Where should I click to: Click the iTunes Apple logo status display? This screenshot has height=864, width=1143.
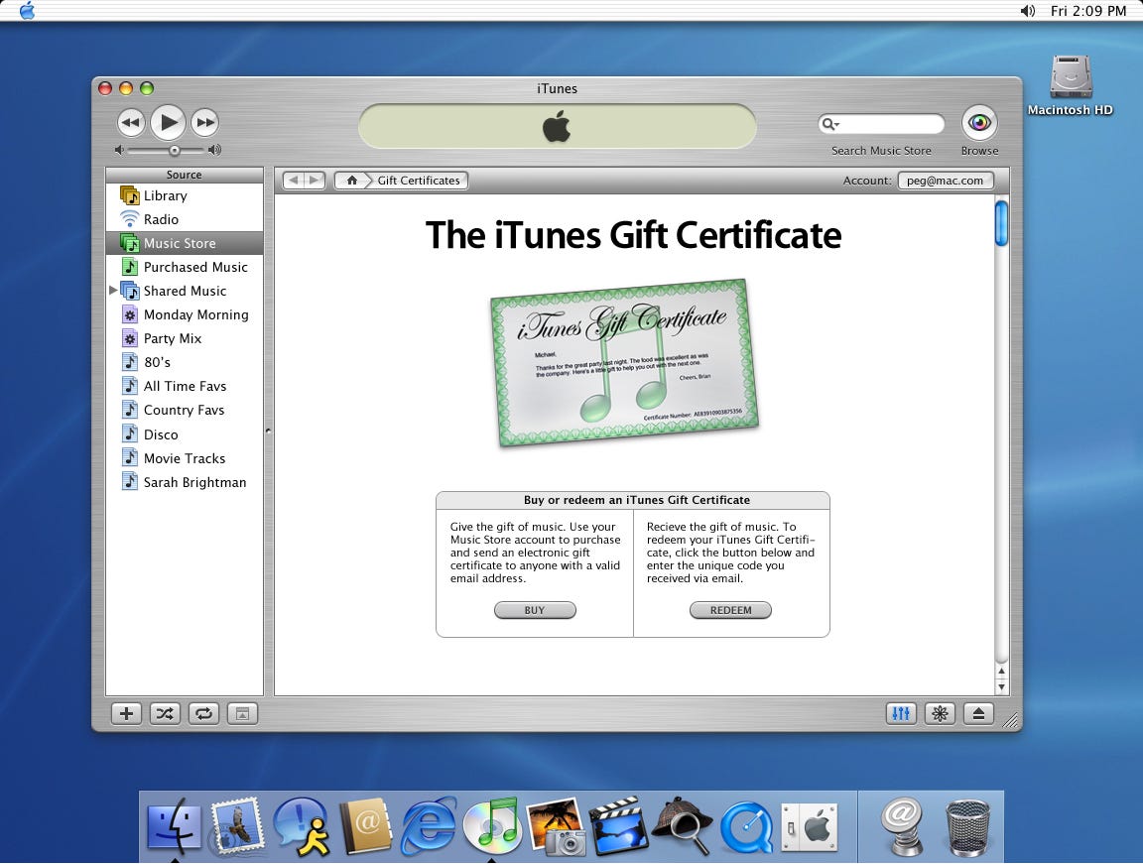pos(558,126)
